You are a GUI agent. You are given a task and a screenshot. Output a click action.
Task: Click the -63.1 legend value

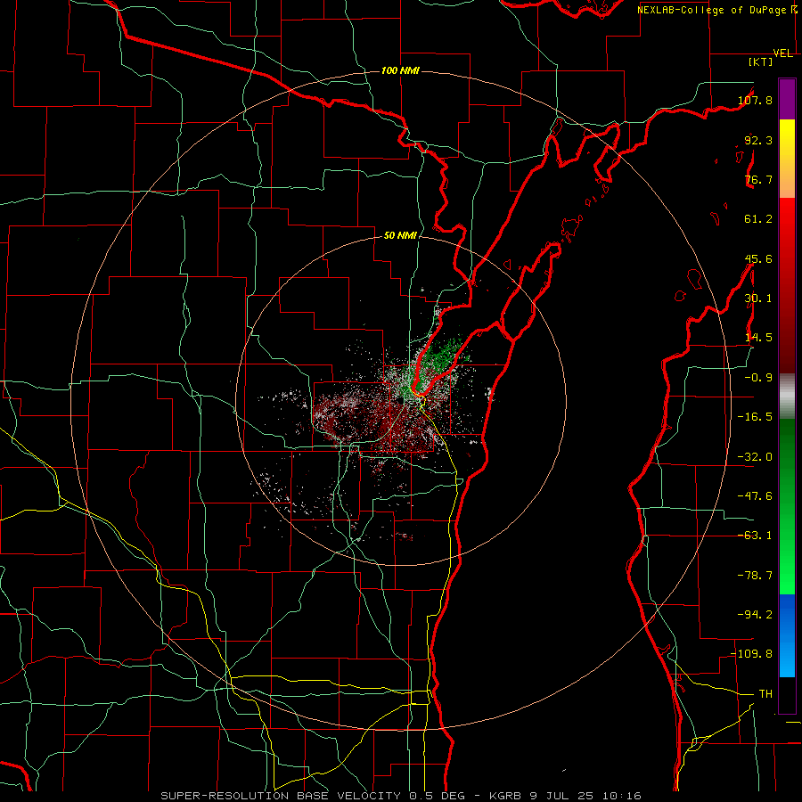[x=755, y=536]
